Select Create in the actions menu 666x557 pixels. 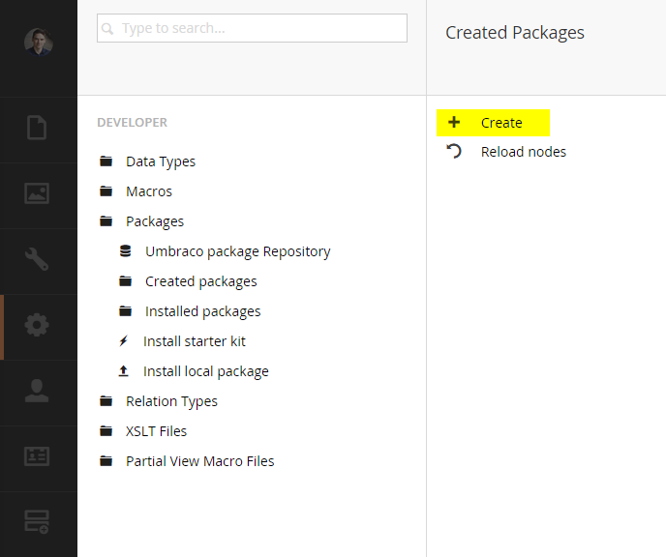coord(501,123)
